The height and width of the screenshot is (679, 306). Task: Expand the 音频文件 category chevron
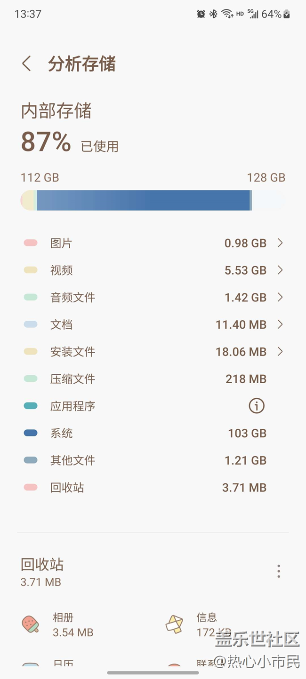point(280,297)
